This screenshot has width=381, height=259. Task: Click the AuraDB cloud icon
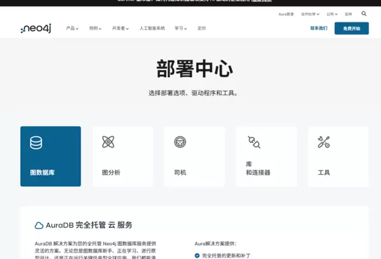click(39, 225)
